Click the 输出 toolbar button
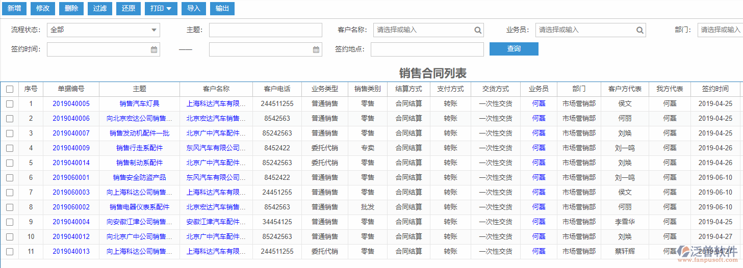The width and height of the screenshot is (743, 268). [x=222, y=8]
